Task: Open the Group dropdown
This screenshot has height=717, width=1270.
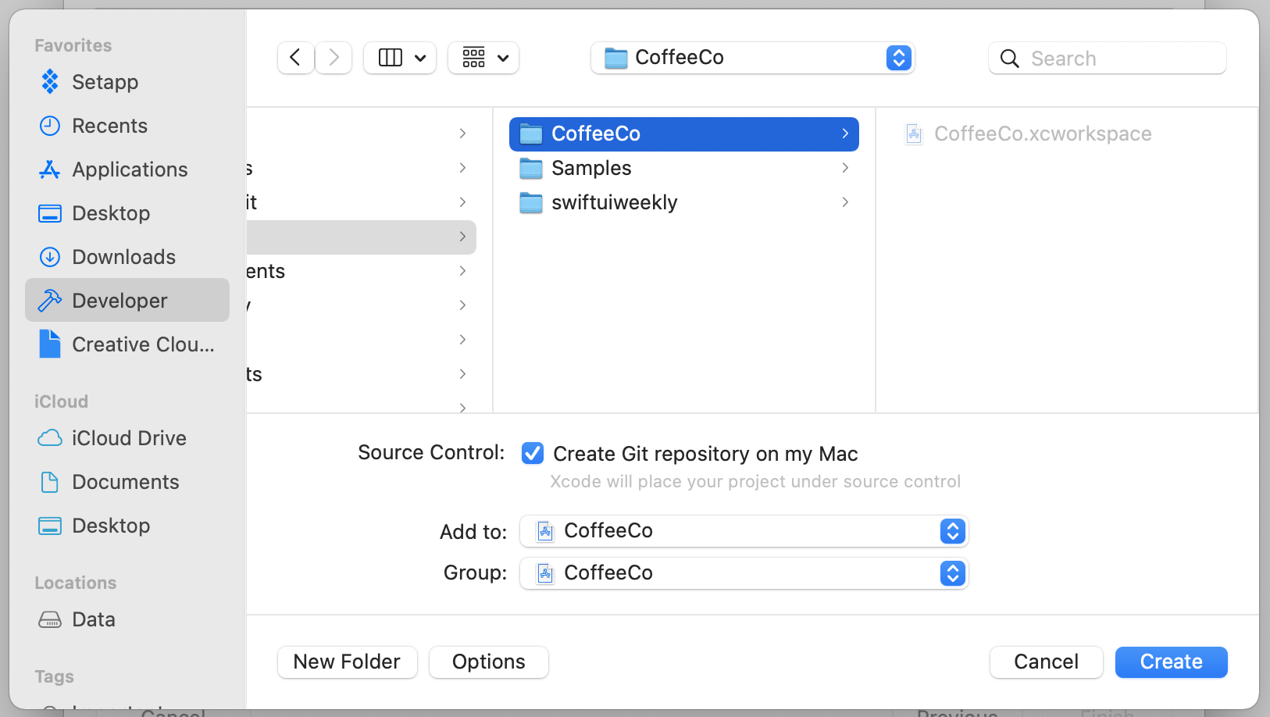Action: (x=744, y=573)
